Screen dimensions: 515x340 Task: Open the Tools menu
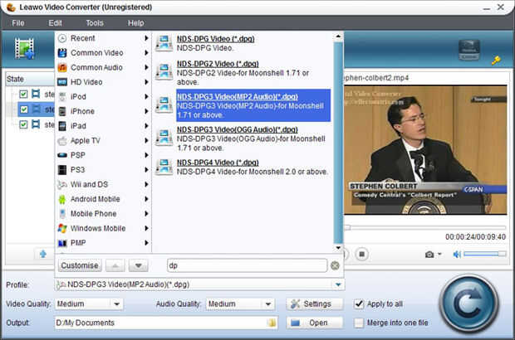(95, 23)
